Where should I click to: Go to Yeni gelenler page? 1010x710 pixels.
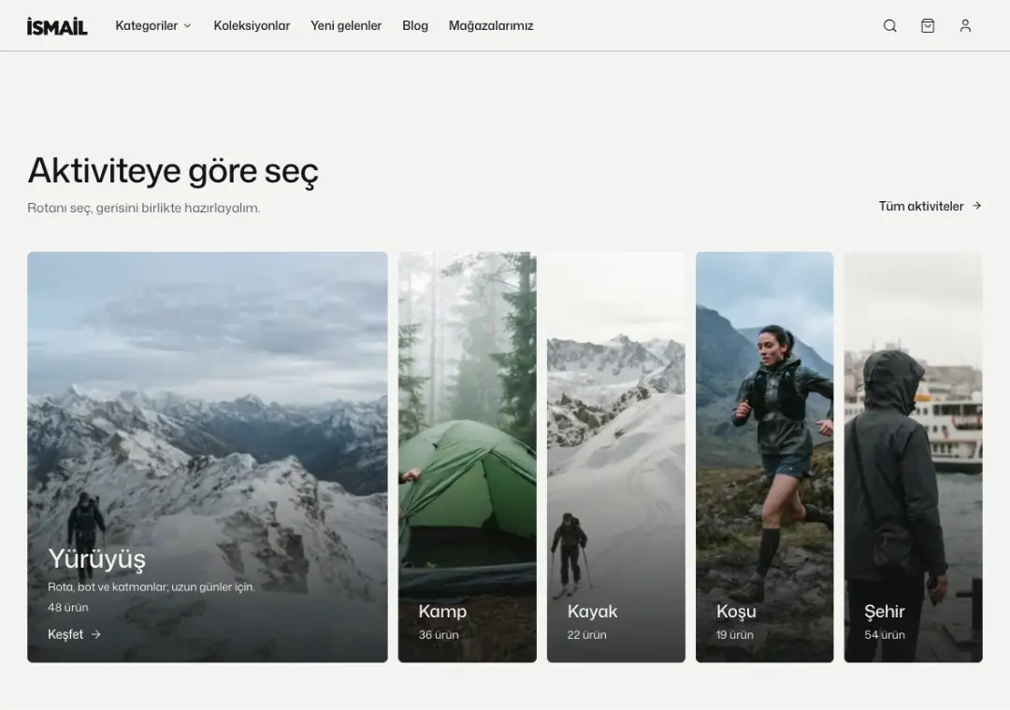tap(346, 26)
